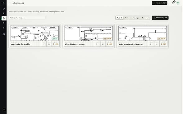Focus the Search workspaces input field
This screenshot has height=114, width=183.
(27, 18)
